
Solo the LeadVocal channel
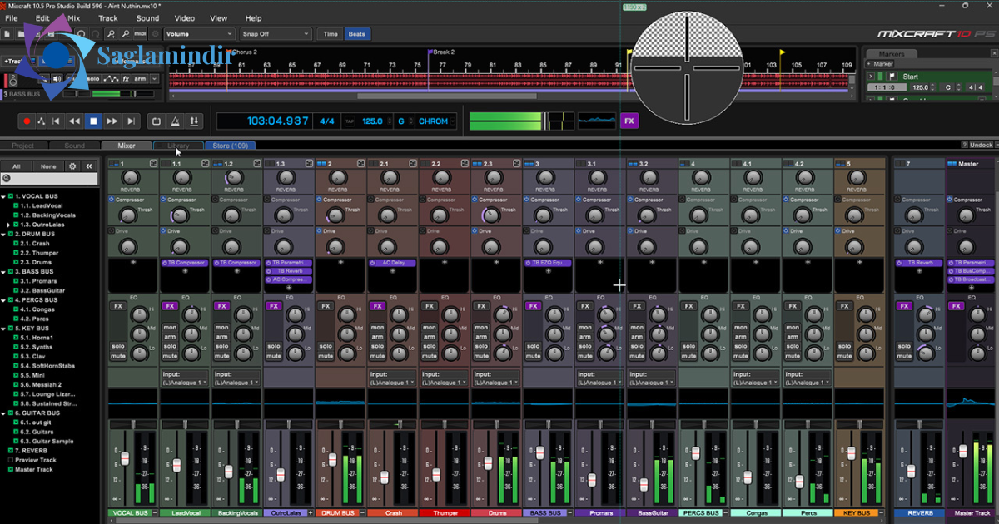click(x=170, y=346)
